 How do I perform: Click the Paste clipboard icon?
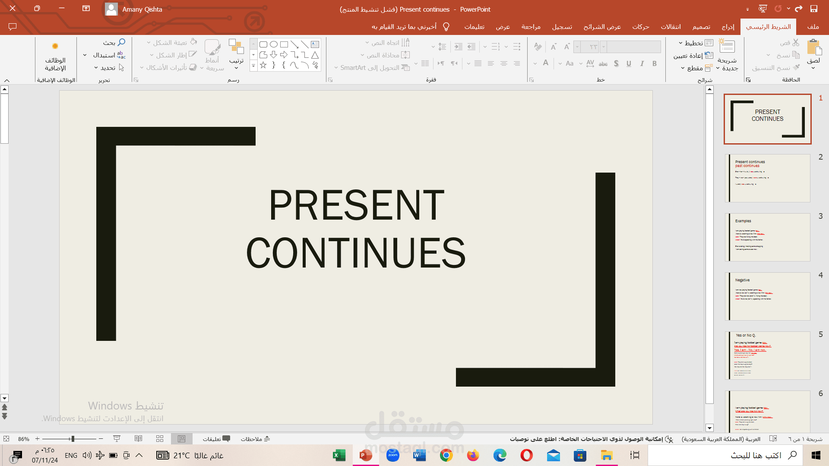click(813, 47)
